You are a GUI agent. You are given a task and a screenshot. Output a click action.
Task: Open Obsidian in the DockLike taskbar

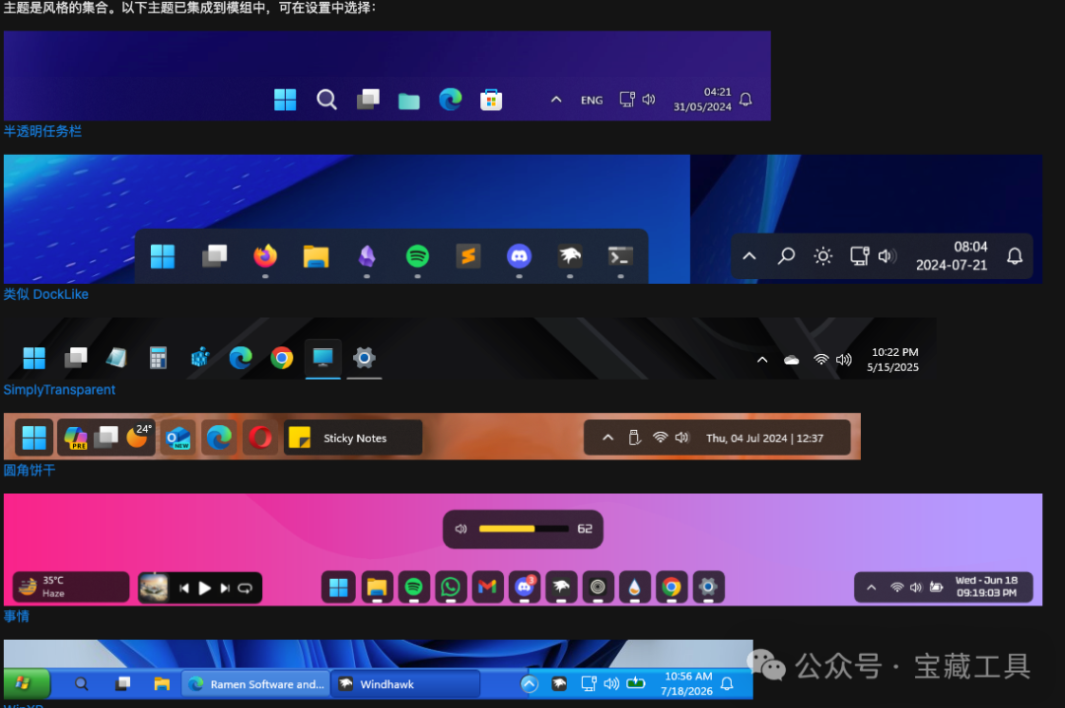click(x=367, y=256)
